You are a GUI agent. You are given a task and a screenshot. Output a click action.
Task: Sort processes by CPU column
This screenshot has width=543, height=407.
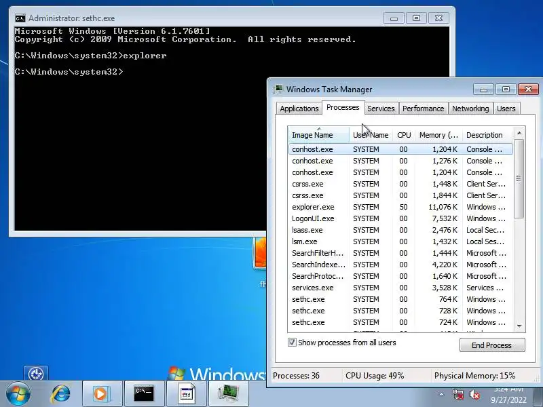point(404,135)
